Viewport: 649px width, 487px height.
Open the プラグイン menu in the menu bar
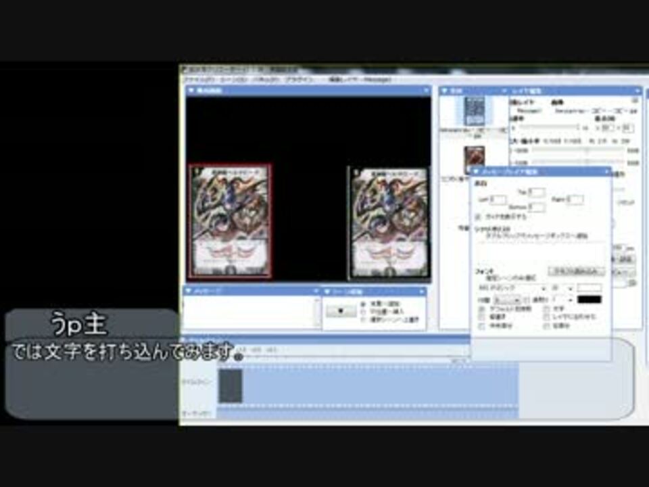(301, 80)
